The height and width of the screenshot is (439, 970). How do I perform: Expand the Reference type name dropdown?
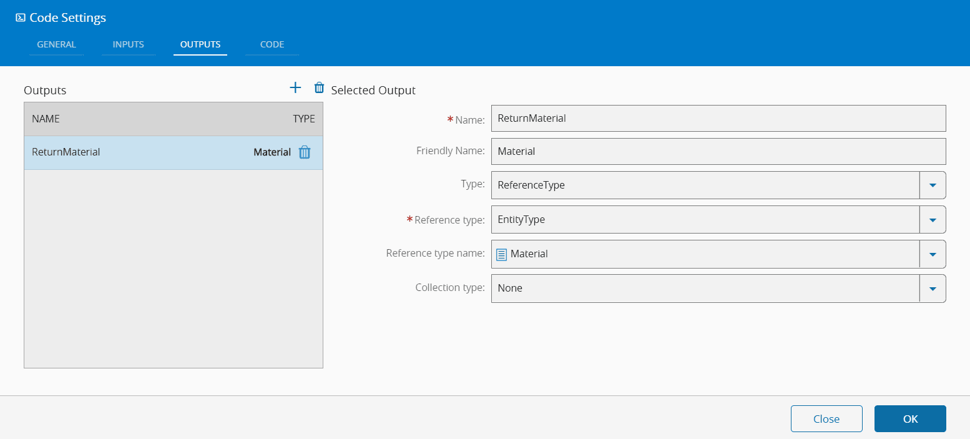(933, 254)
